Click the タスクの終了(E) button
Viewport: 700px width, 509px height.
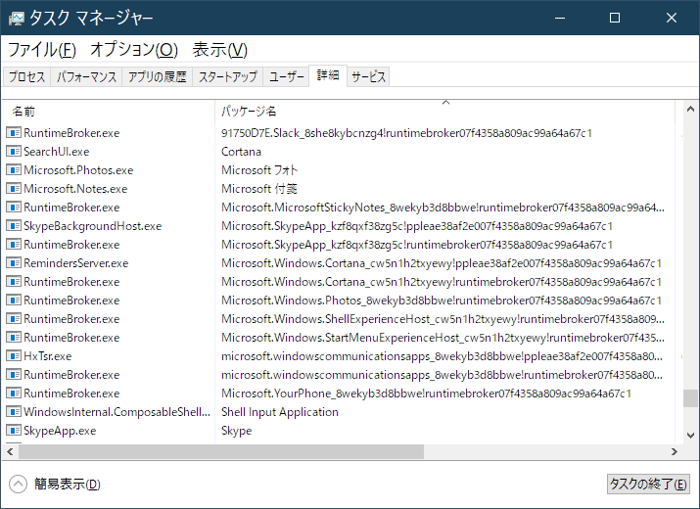[x=648, y=484]
